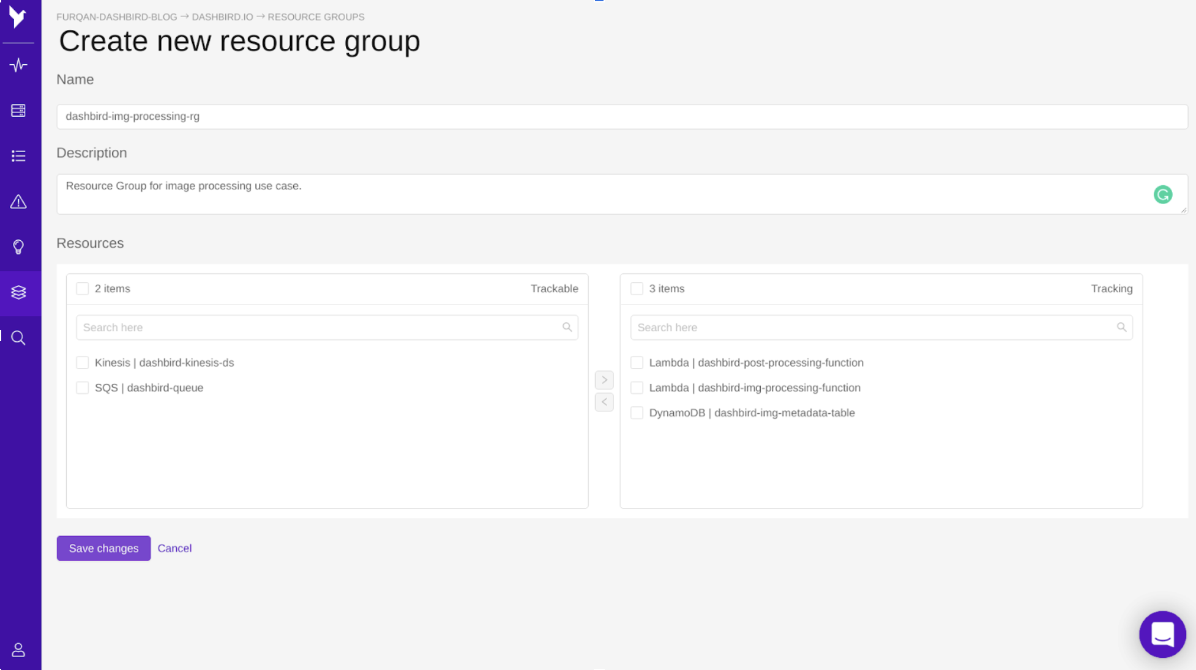Check SQS dashbird-queue checkbox
Screen dimensions: 1196x670
82,388
